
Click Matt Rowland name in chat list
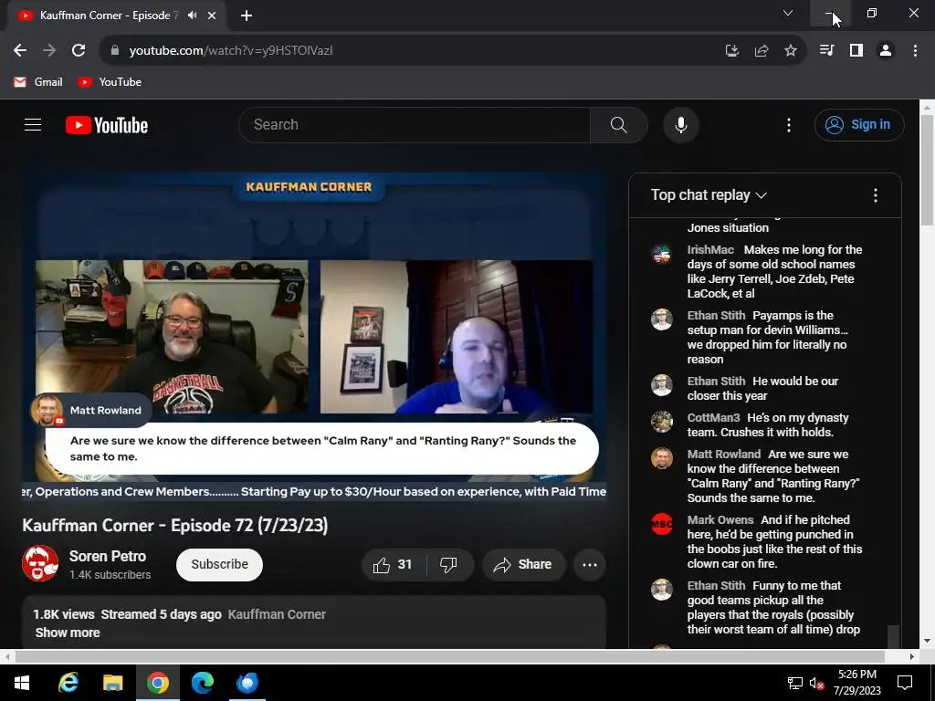(724, 455)
